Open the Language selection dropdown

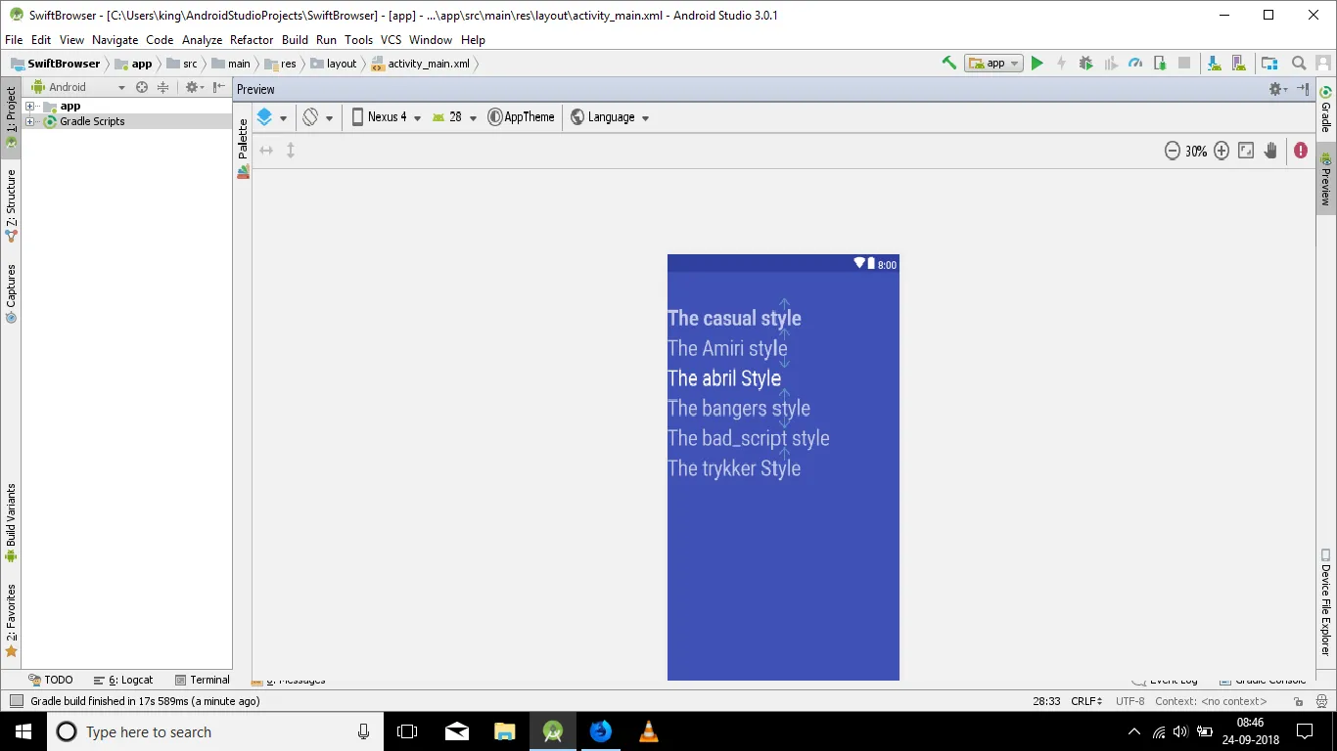[611, 116]
